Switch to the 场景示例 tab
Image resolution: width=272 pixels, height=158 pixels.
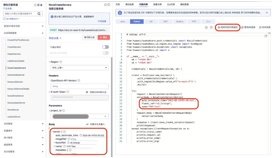pyautogui.click(x=157, y=4)
